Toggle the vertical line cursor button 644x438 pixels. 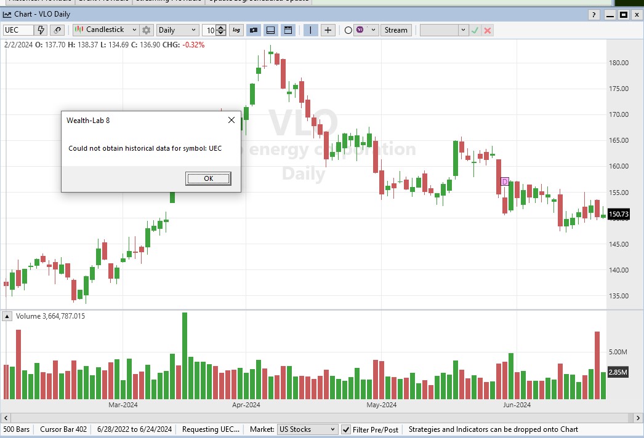[x=310, y=30]
